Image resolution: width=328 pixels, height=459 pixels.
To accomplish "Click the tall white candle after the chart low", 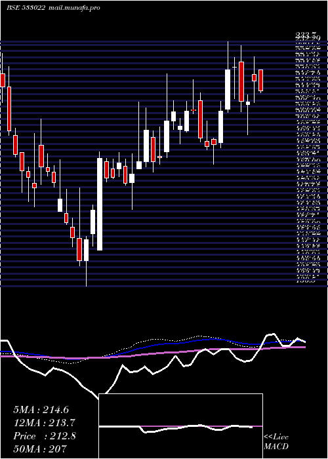I will (x=100, y=204).
